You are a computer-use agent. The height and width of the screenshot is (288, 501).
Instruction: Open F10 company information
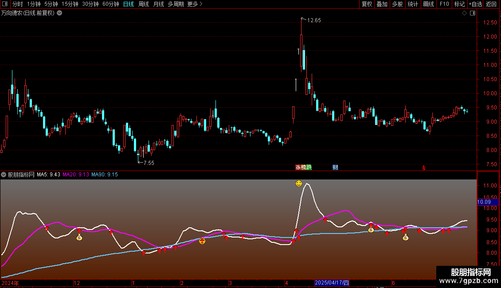444,4
